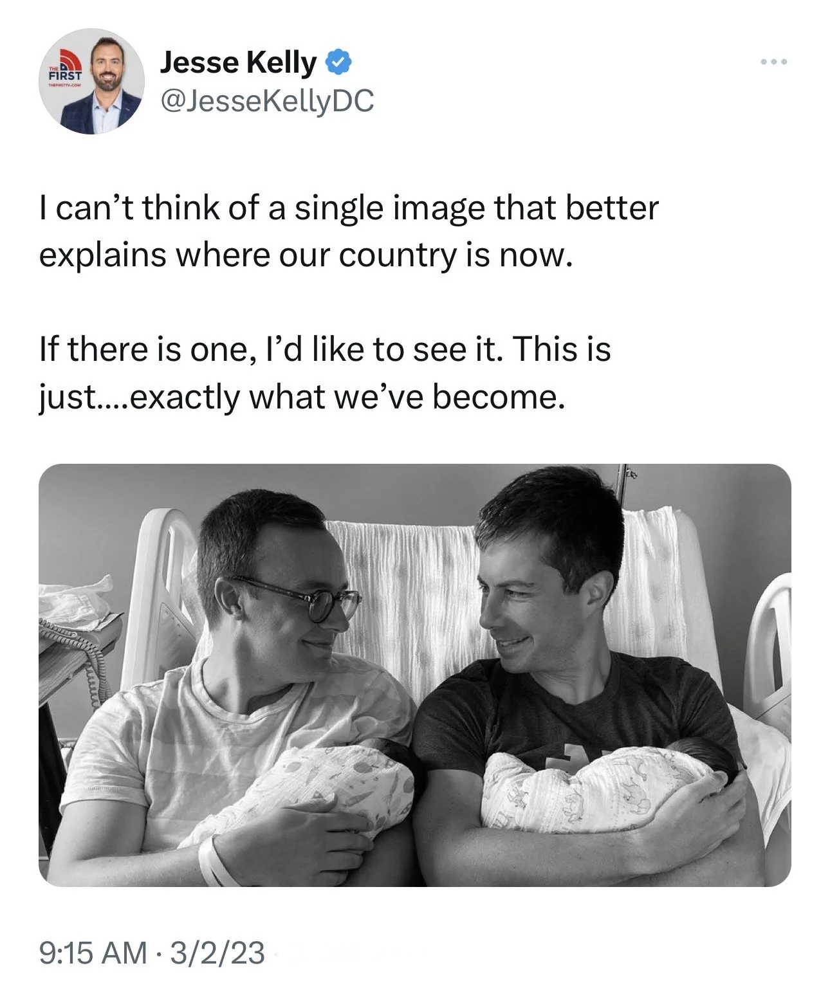Click "The First" logo inside the avatar
The image size is (830, 997).
point(63,71)
